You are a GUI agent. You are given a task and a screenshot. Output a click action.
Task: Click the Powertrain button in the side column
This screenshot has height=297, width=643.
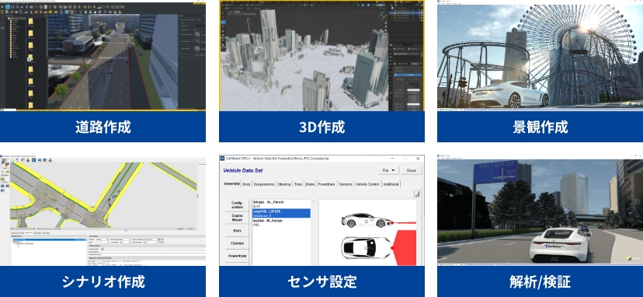coord(237,256)
